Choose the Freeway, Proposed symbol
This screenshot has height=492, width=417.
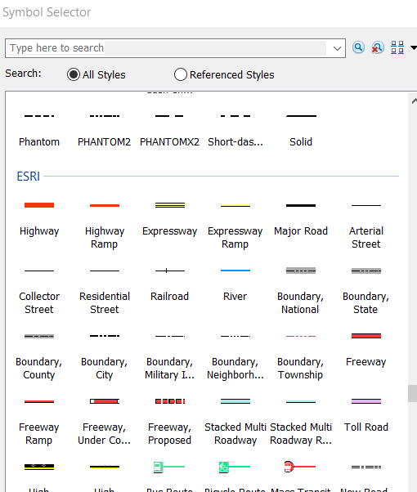coord(169,420)
